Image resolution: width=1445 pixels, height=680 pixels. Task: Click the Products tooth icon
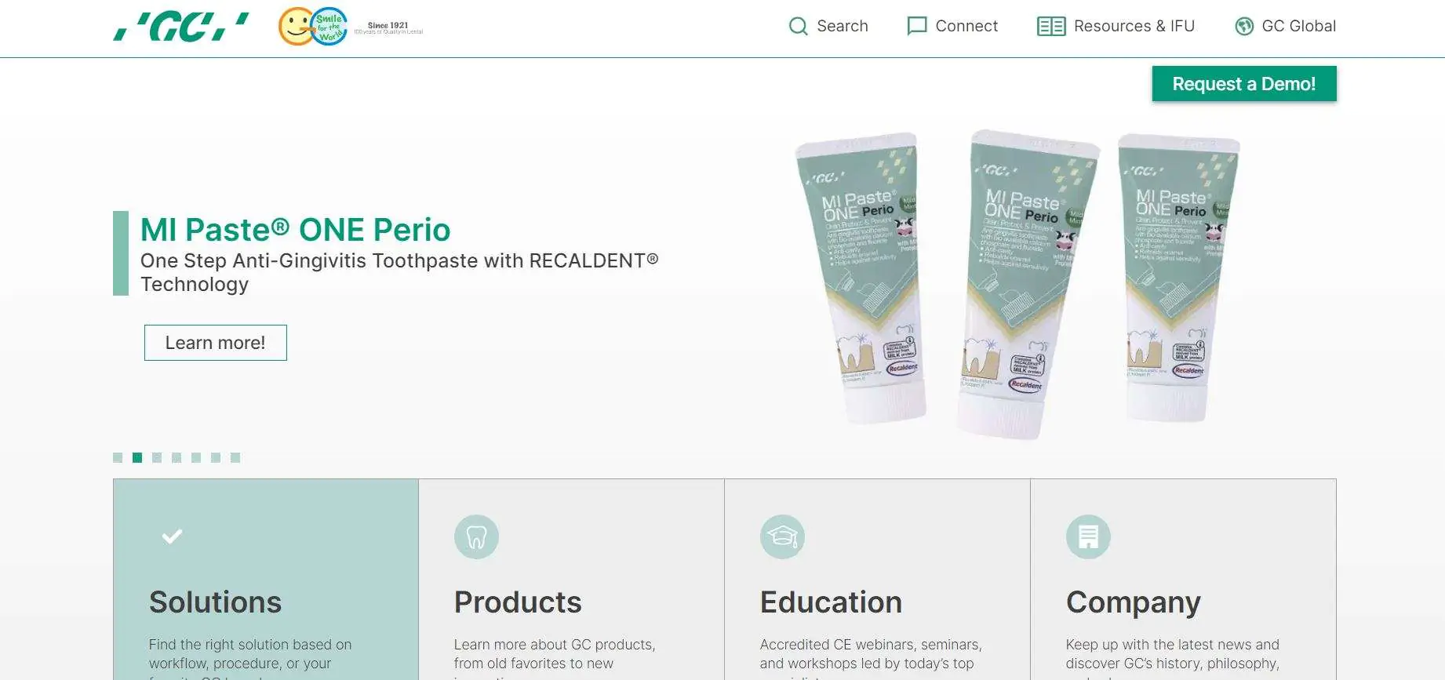[476, 537]
